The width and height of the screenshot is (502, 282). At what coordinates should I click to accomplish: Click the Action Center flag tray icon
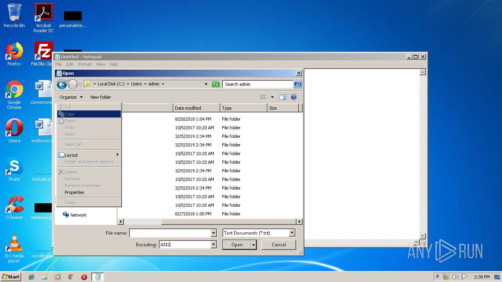tap(464, 277)
